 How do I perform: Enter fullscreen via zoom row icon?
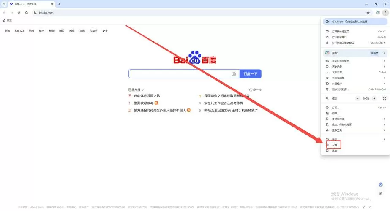(384, 98)
